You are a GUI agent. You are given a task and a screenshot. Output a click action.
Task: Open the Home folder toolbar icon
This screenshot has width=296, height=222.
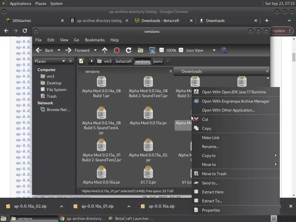point(140,50)
